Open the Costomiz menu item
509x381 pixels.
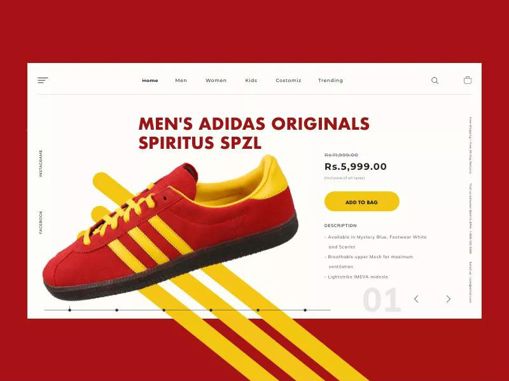[288, 81]
